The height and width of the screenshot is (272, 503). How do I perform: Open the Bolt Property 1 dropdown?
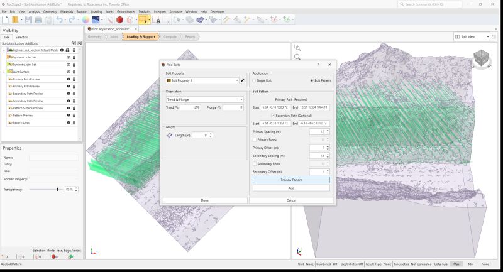point(202,80)
